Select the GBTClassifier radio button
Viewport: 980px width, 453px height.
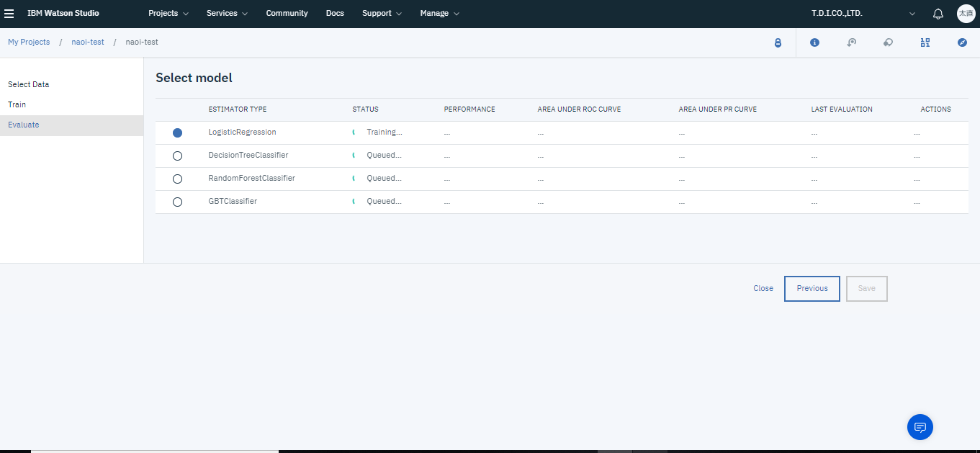(x=177, y=202)
